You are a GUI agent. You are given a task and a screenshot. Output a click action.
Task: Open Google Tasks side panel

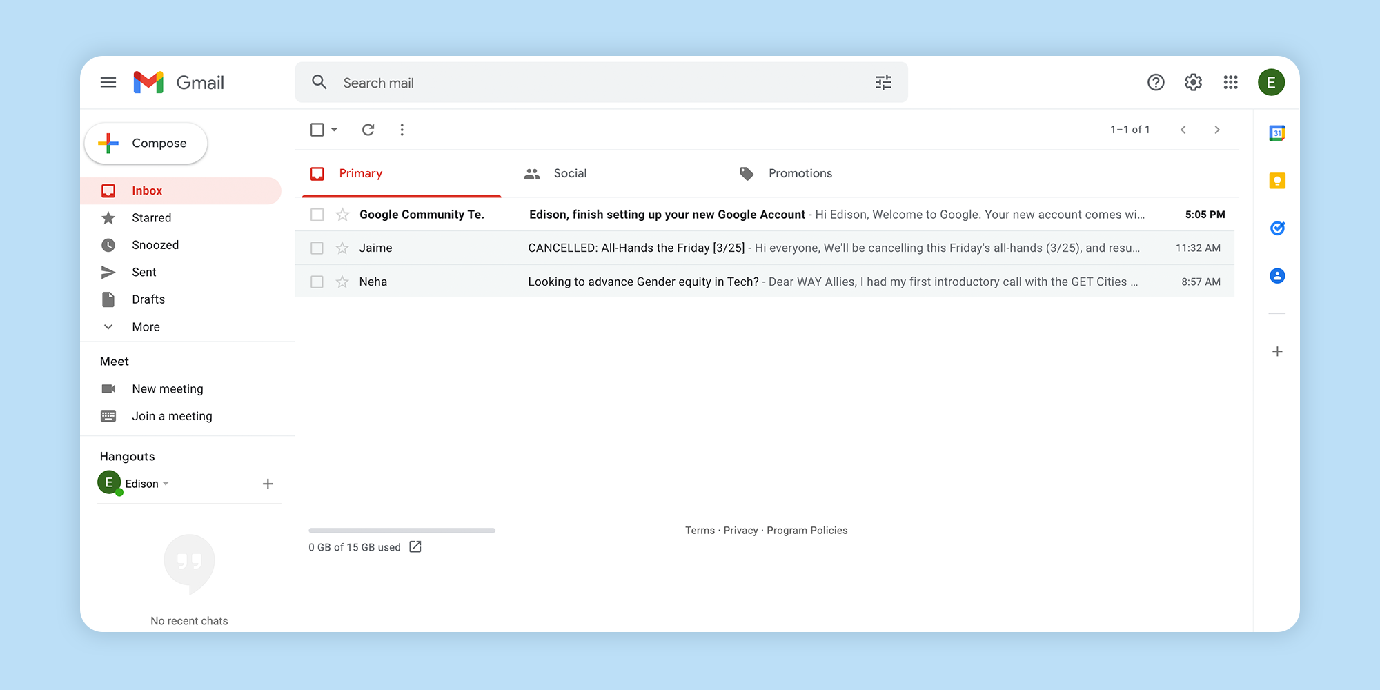(1277, 228)
